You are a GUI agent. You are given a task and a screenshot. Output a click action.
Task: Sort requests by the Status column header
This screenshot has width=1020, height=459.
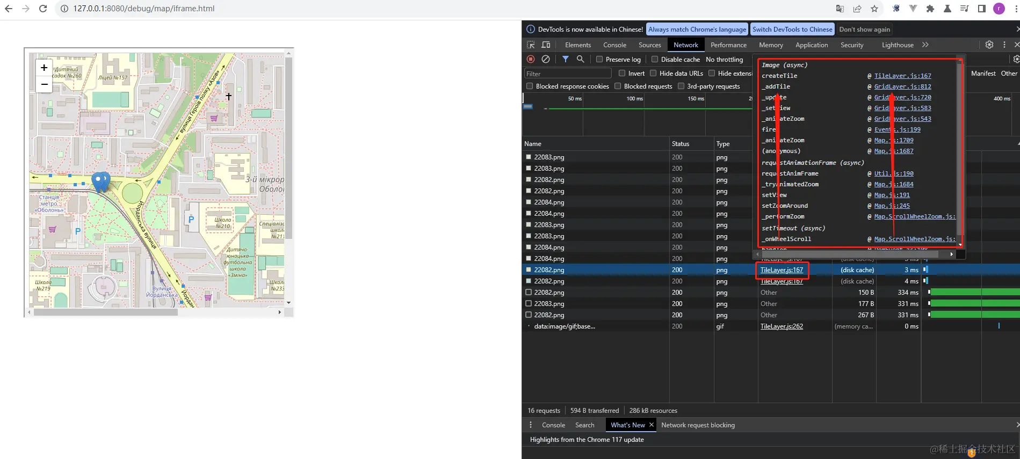coord(691,144)
